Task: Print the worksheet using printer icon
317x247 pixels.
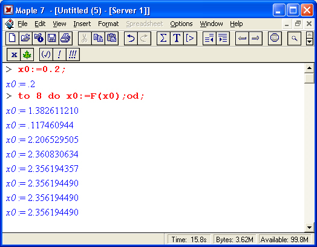Action: coord(65,38)
